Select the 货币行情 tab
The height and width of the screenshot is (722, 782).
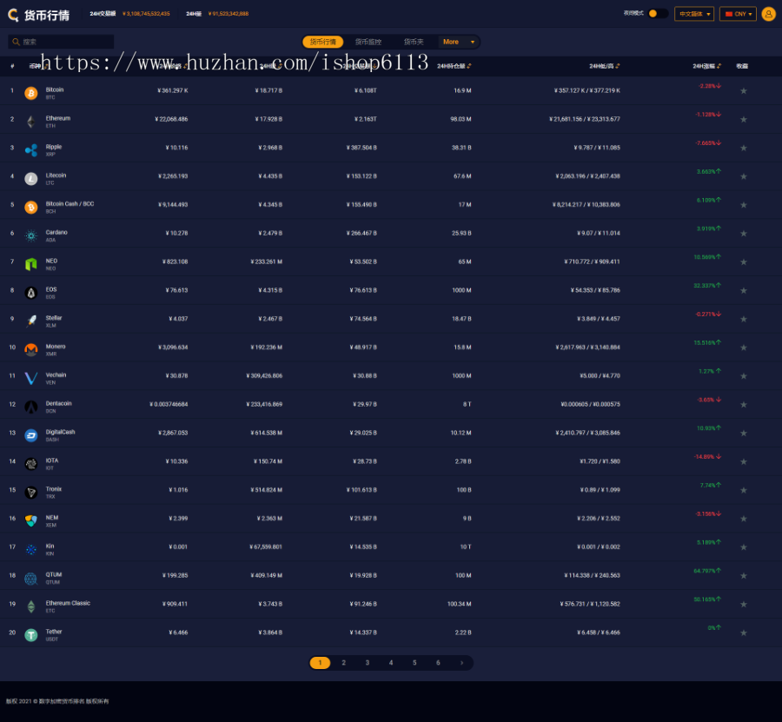coord(322,42)
